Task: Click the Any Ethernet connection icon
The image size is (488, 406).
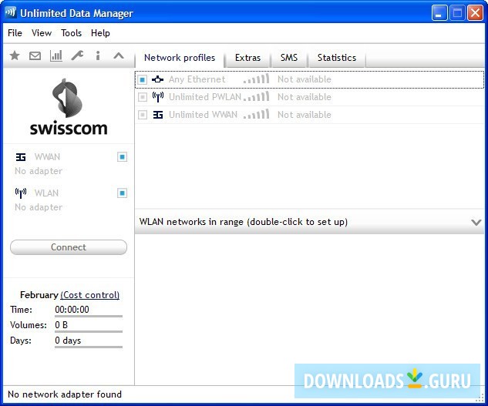Action: point(157,79)
